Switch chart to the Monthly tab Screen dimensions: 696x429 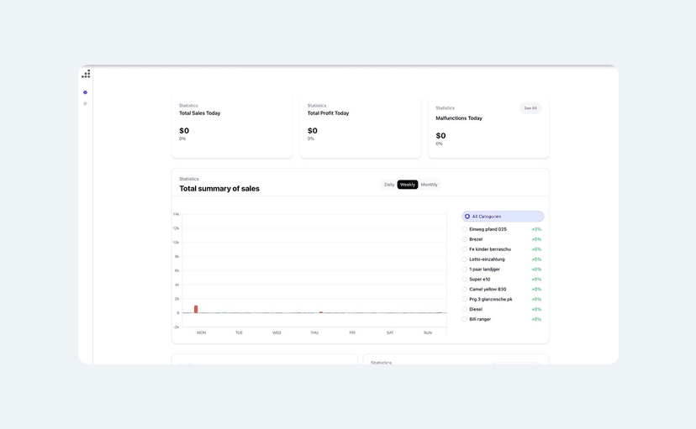tap(429, 185)
